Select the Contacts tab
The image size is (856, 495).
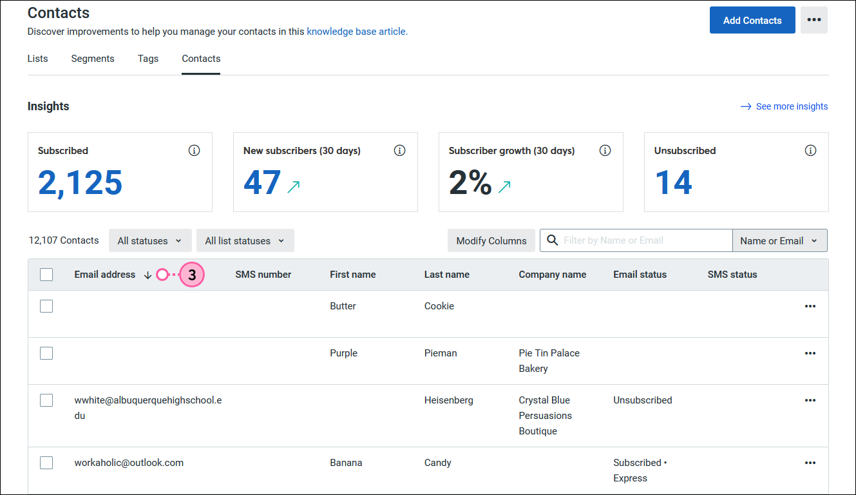click(201, 59)
